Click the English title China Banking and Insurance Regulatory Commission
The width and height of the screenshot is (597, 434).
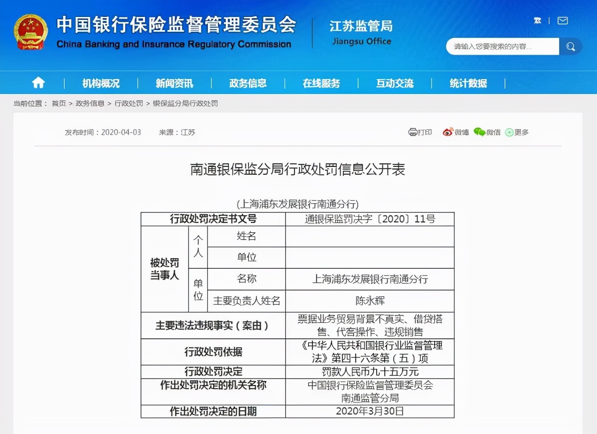point(174,44)
